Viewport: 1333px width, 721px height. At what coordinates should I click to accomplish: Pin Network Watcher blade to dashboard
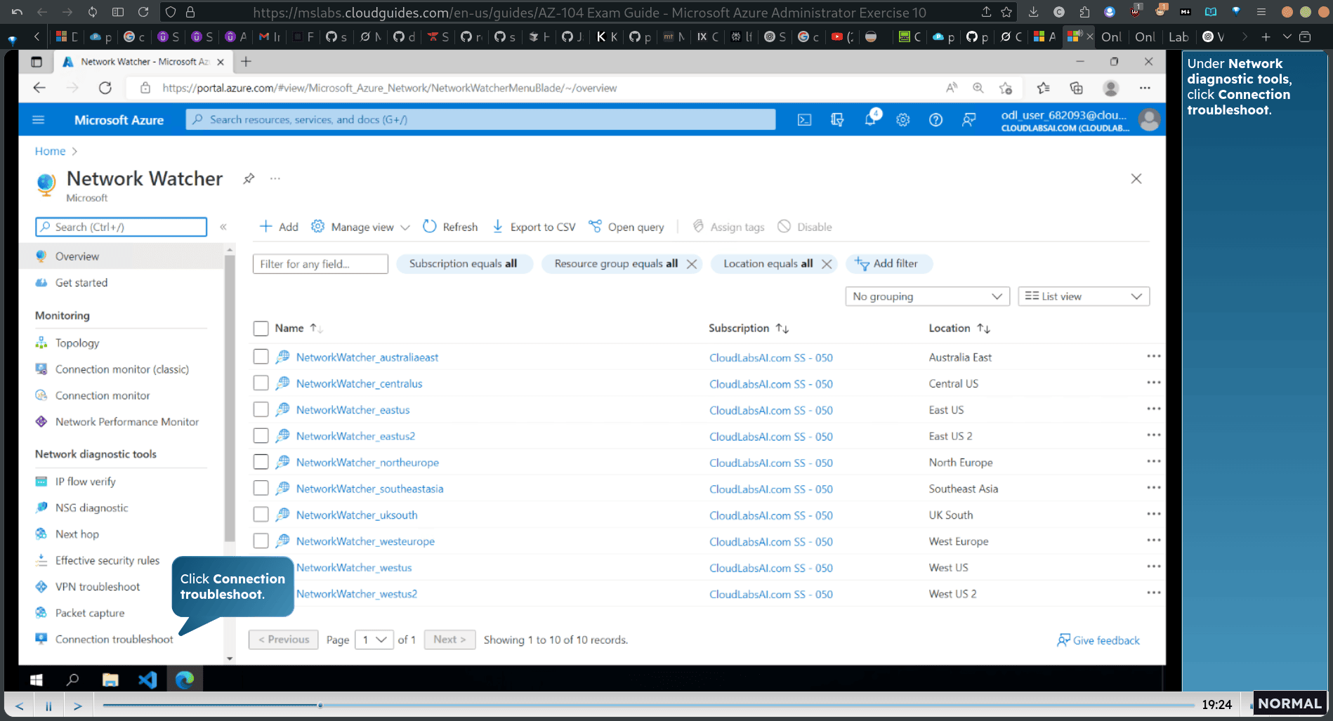tap(249, 178)
